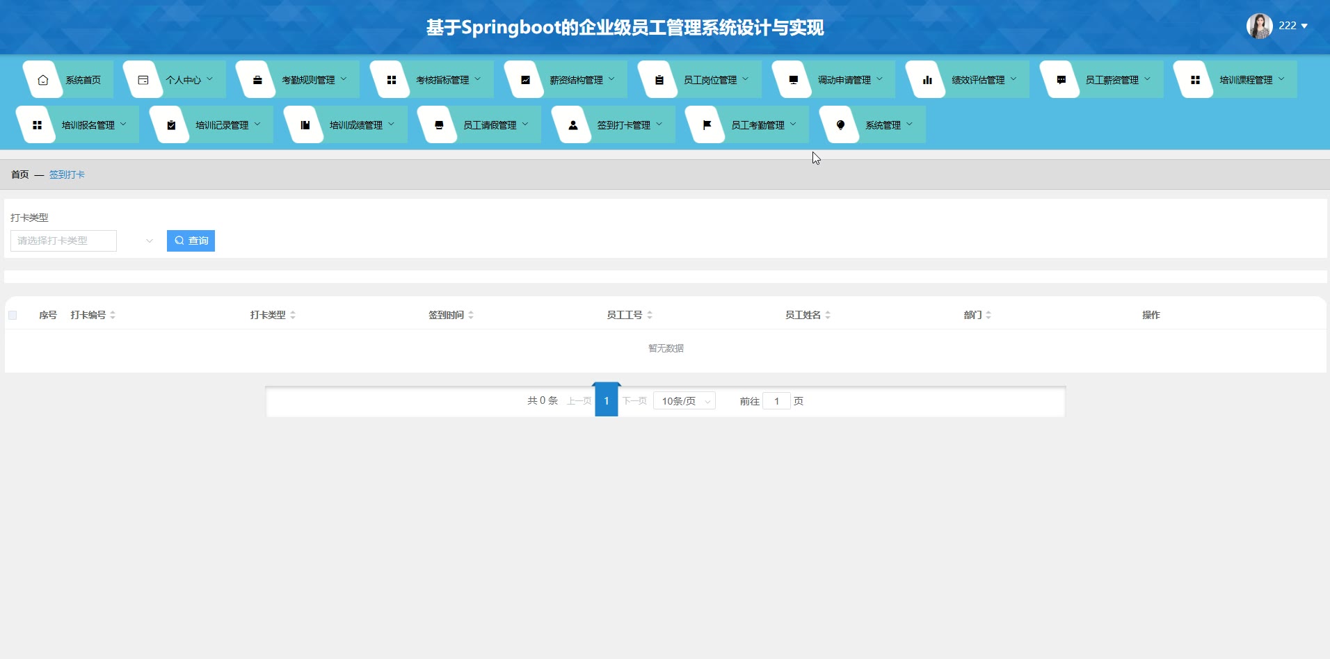This screenshot has width=1330, height=659.
Task: Toggle the select-all checkbox in table header
Action: 13,315
